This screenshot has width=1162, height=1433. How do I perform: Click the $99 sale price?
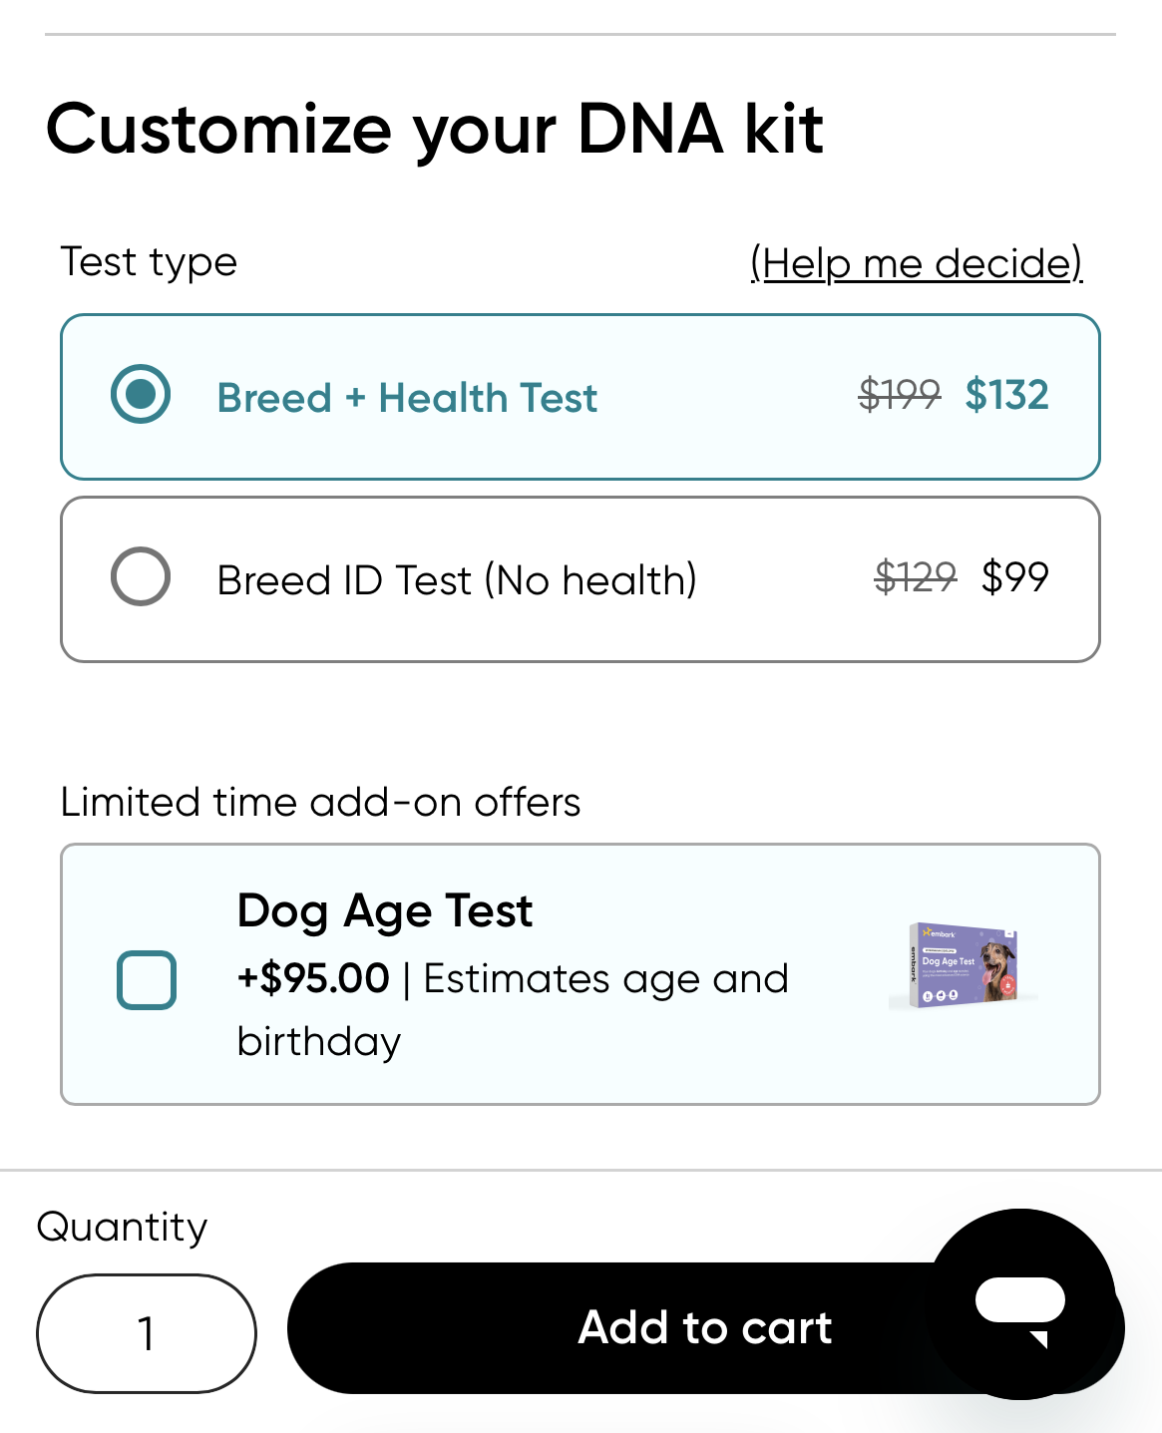1014,576
